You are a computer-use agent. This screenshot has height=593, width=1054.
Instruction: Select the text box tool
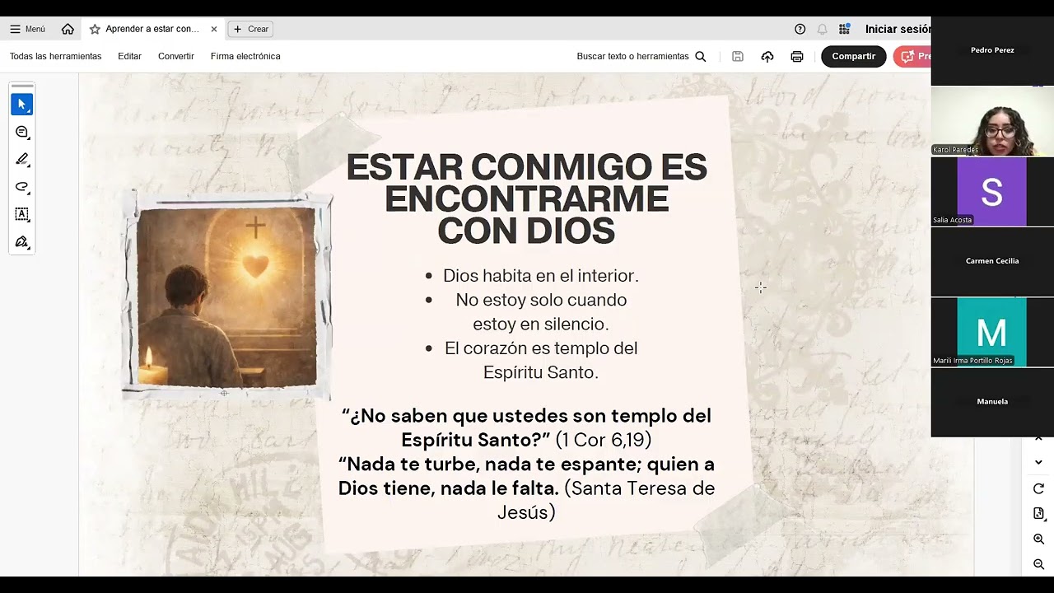click(x=22, y=214)
